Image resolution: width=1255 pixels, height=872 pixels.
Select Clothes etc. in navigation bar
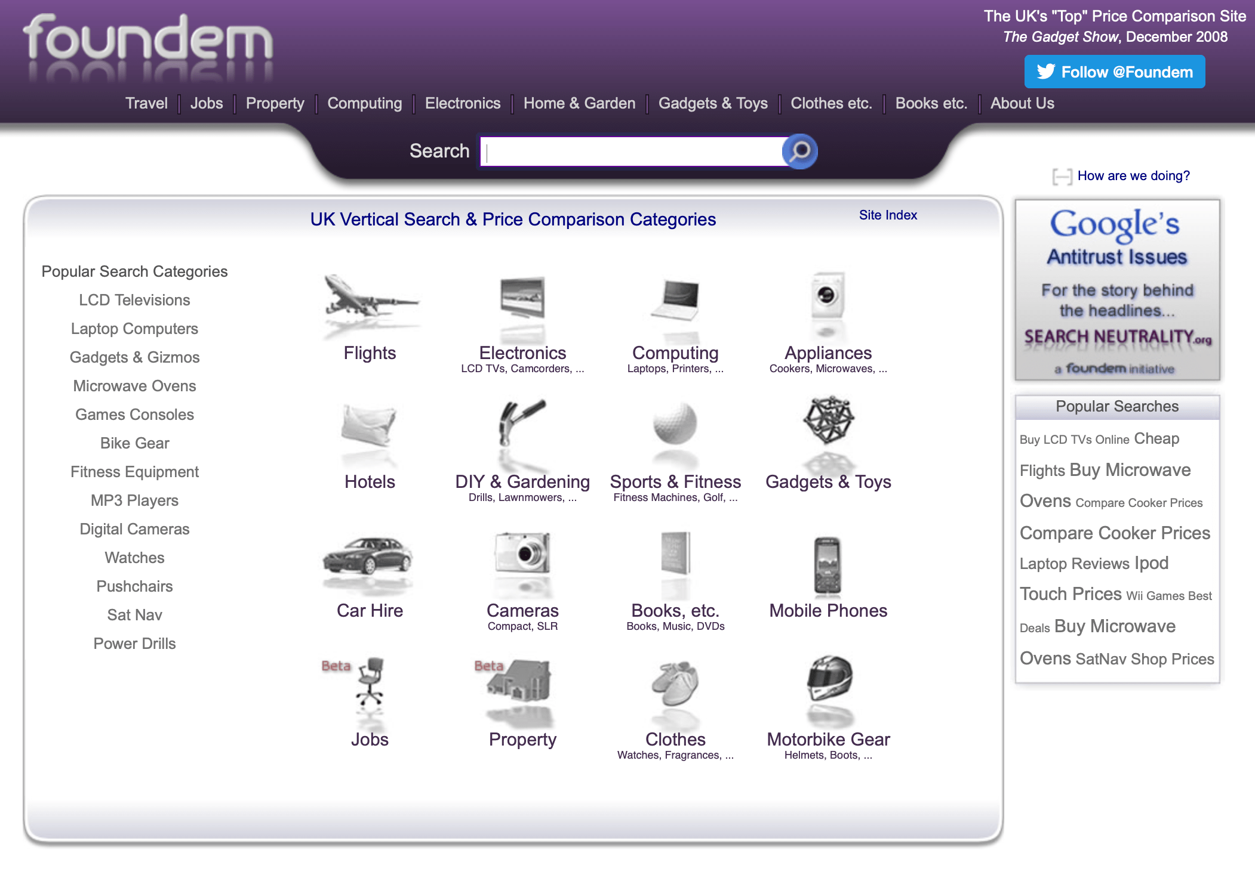tap(832, 103)
